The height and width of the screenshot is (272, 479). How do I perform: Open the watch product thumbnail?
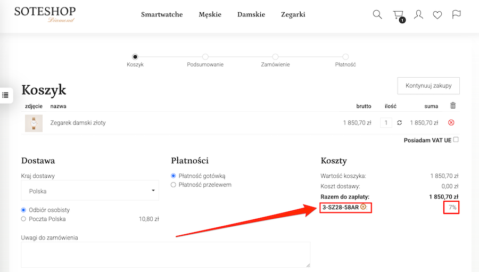point(34,123)
